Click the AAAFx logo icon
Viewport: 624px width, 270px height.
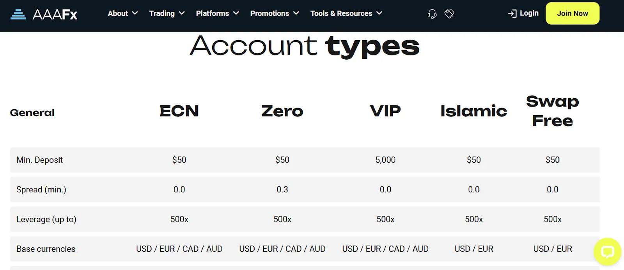point(18,14)
